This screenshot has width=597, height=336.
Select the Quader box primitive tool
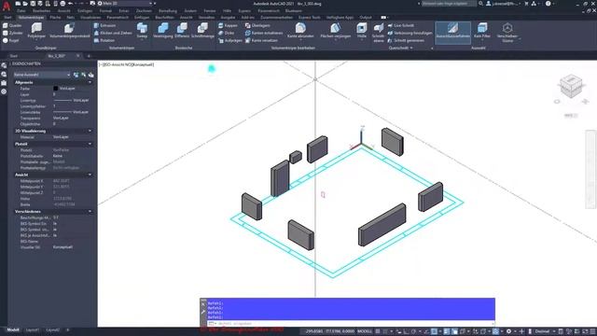(12, 25)
